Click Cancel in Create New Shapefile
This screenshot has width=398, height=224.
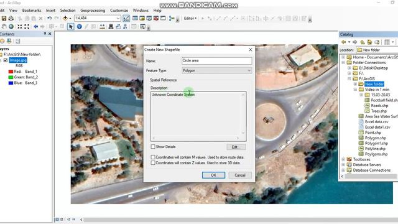(x=240, y=175)
